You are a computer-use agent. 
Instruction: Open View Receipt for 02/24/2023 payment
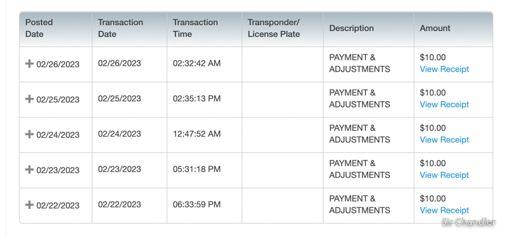[x=444, y=140]
